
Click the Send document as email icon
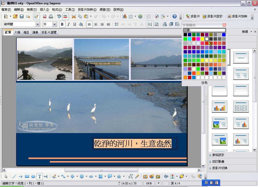(28, 16)
